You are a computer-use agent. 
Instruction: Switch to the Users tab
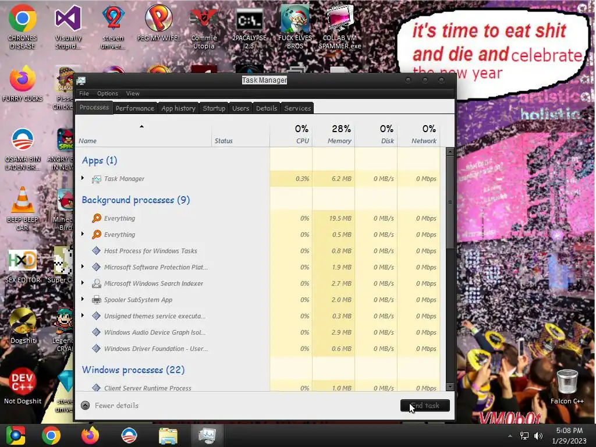240,108
